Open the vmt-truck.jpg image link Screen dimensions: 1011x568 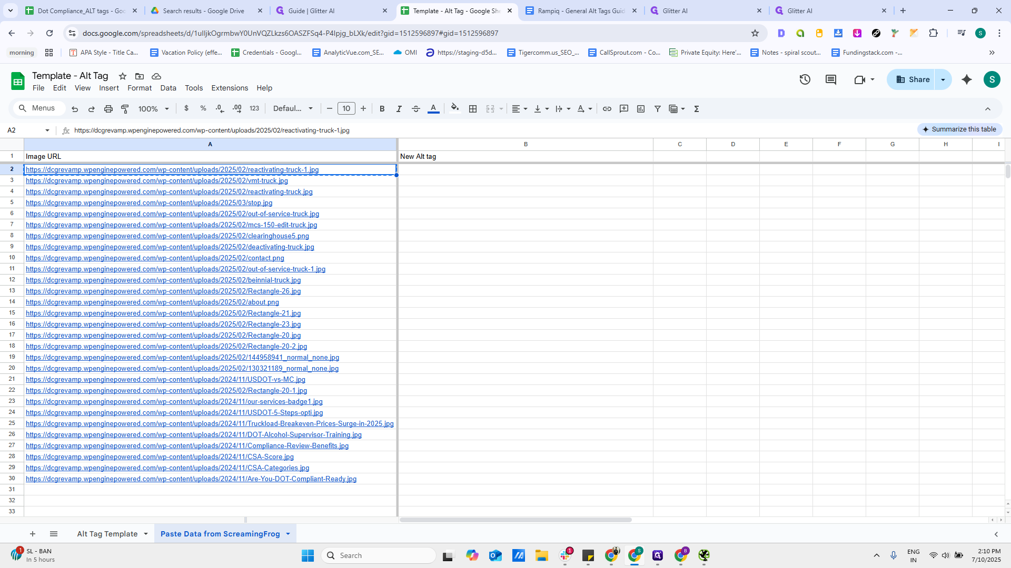point(157,181)
